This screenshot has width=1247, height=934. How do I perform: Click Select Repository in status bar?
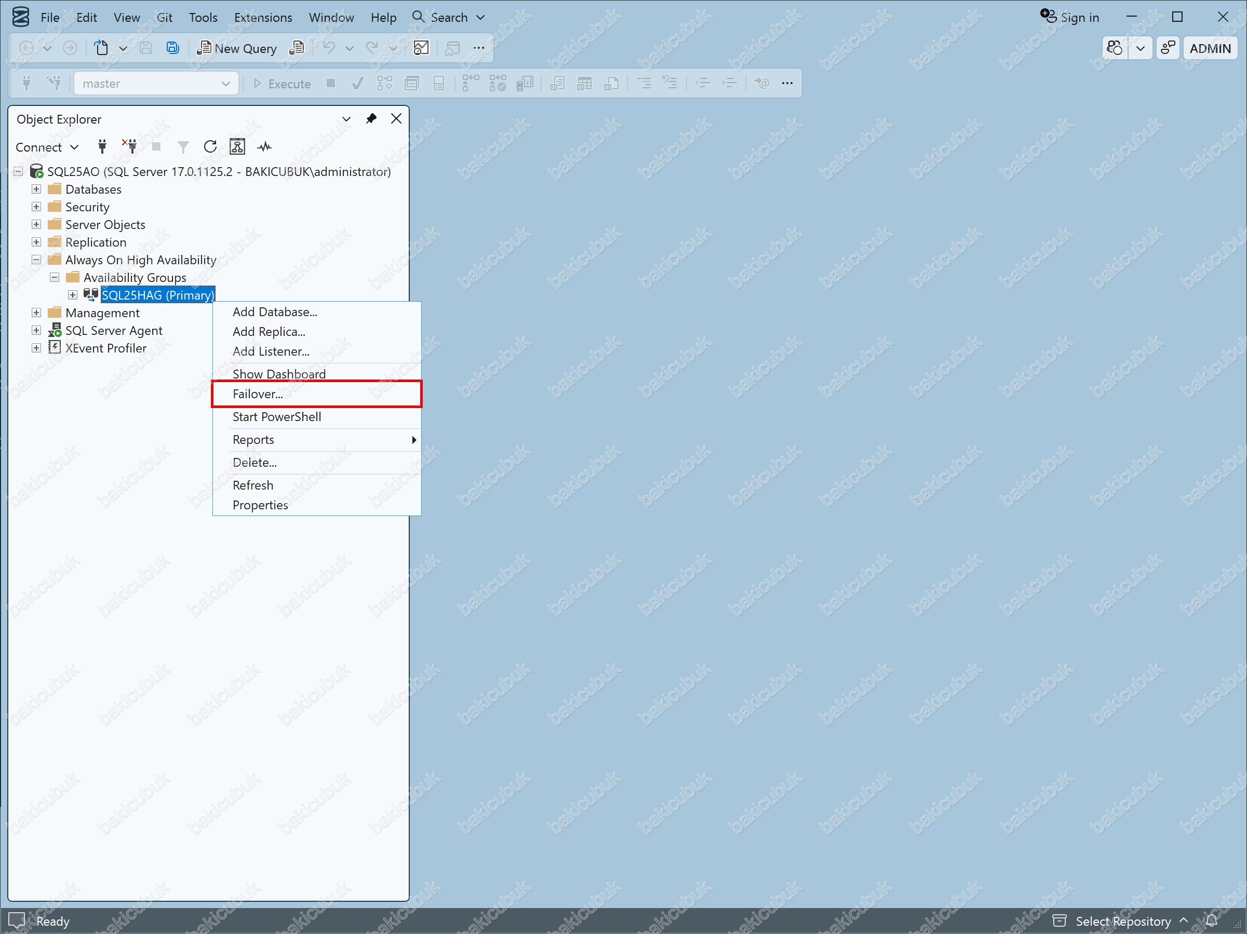1122,921
